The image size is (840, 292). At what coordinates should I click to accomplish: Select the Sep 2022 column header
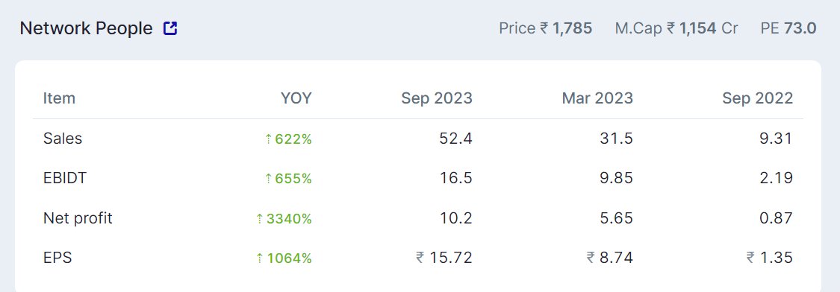758,98
